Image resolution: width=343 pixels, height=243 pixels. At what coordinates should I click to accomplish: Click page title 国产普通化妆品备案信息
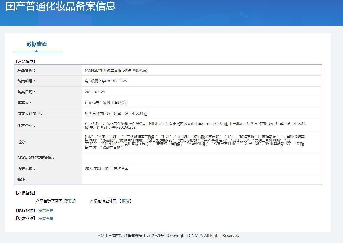(x=61, y=6)
